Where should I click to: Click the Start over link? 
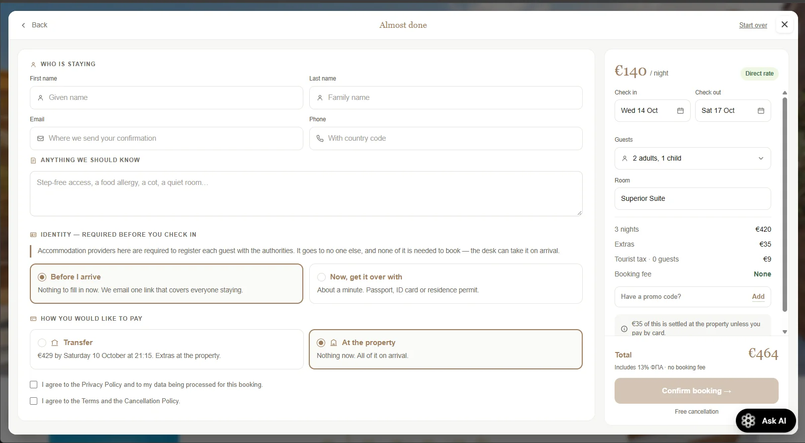click(753, 25)
